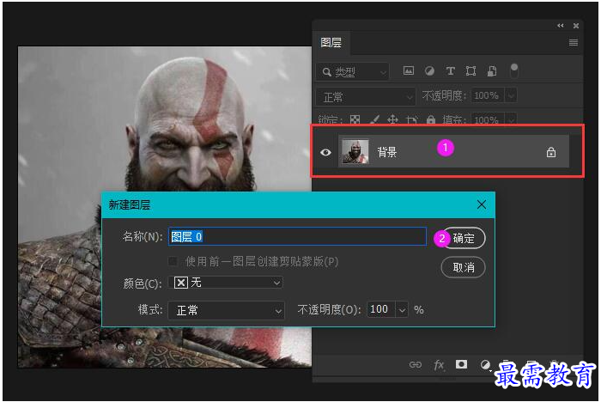Toggle 使用前一图层创建剪贴蒙版 checkbox

tap(173, 261)
